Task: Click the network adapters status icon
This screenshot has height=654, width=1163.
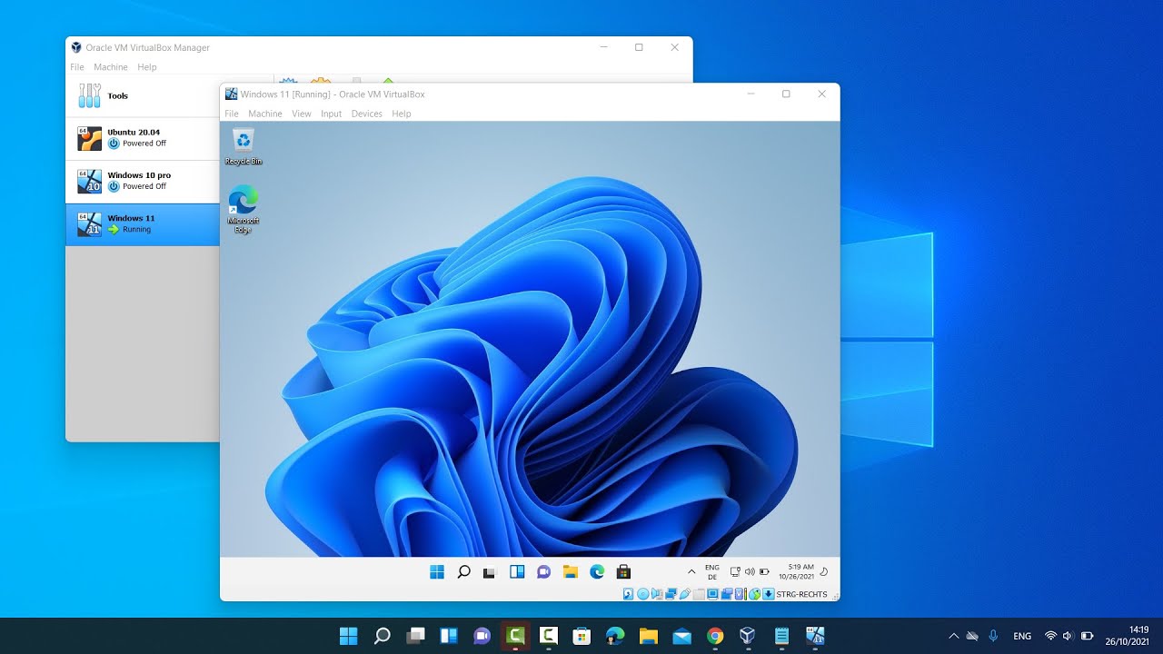Action: 671,593
